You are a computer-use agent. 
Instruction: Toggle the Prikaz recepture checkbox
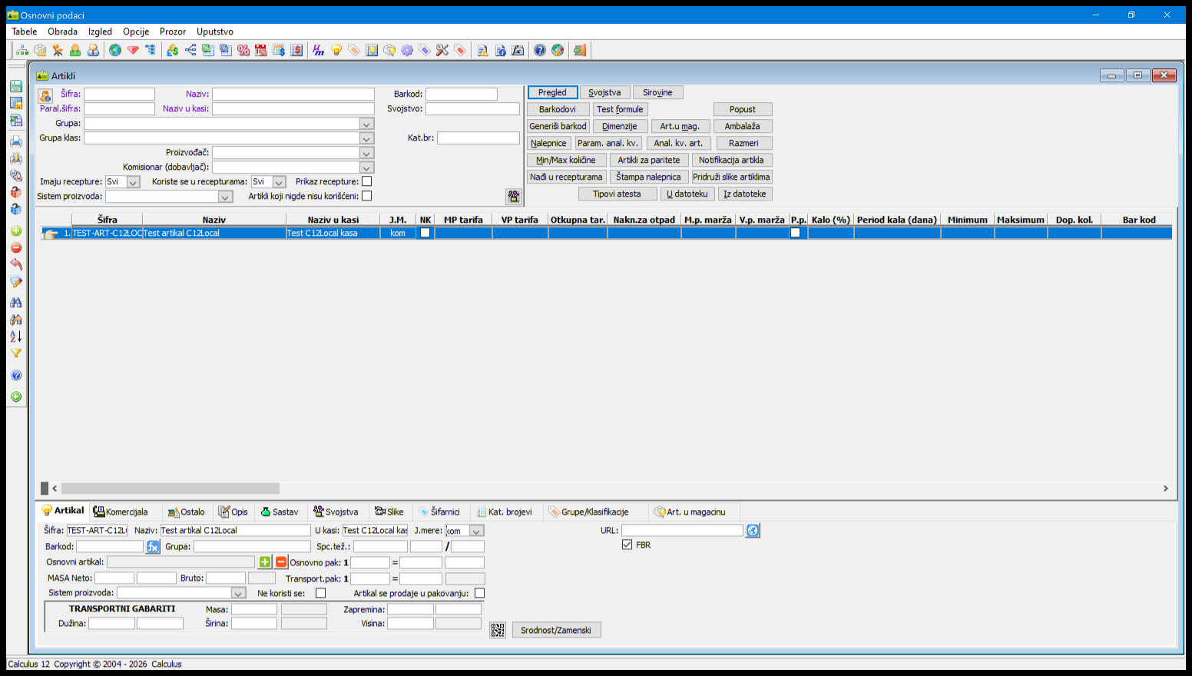(367, 181)
